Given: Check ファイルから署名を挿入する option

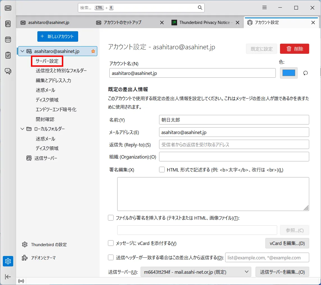Looking at the screenshot, I should (x=111, y=218).
